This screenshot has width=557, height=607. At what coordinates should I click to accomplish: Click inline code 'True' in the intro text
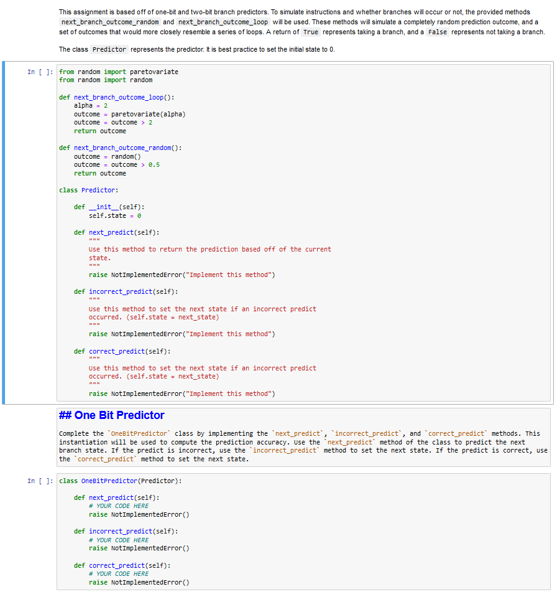(x=311, y=32)
